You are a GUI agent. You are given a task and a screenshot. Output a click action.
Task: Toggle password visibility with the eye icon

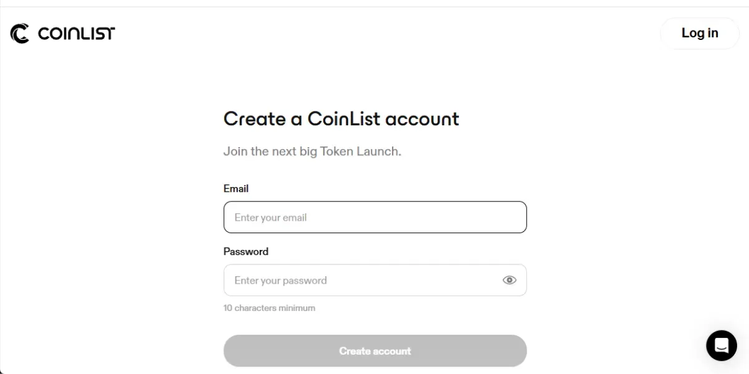click(509, 280)
